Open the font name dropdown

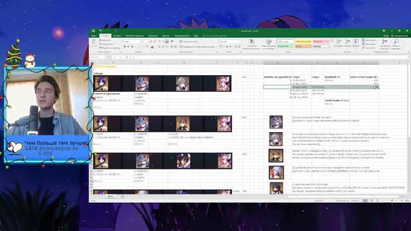(x=140, y=41)
